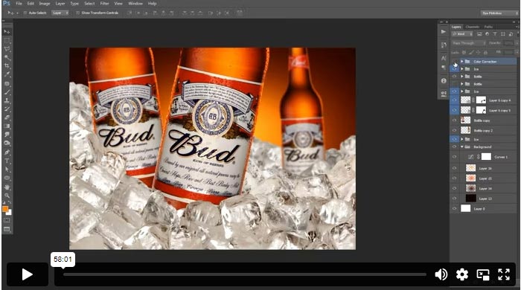Select the Eyedropper tool

pyautogui.click(x=7, y=74)
